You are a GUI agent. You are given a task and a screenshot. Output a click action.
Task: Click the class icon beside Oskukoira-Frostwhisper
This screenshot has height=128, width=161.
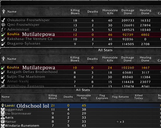3,20
